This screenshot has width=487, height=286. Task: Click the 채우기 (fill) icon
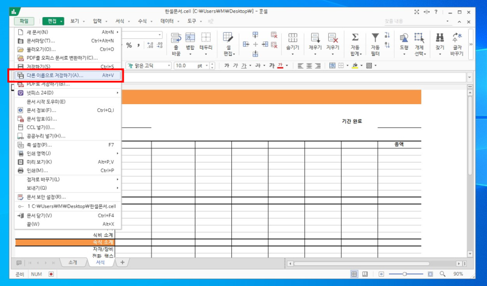[315, 38]
